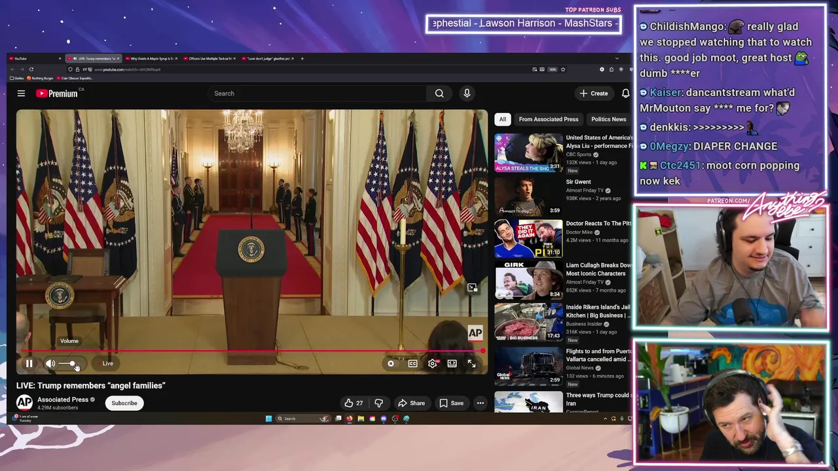This screenshot has height=471, width=838.
Task: Go back in browser history
Action: point(14,69)
